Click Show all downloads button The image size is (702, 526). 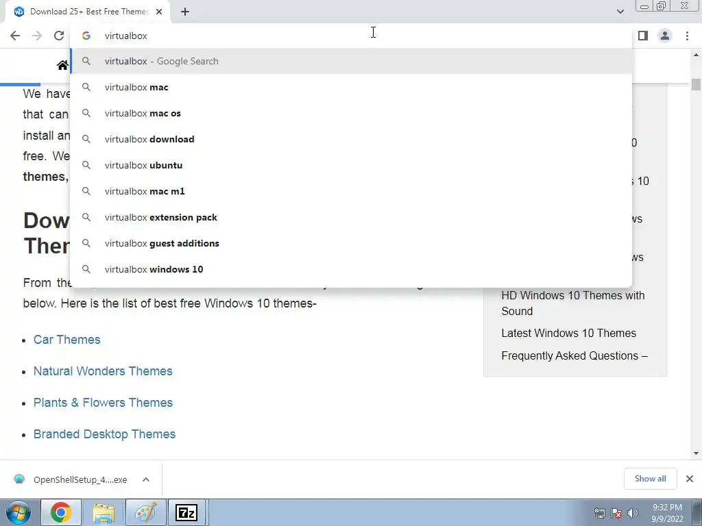(650, 479)
